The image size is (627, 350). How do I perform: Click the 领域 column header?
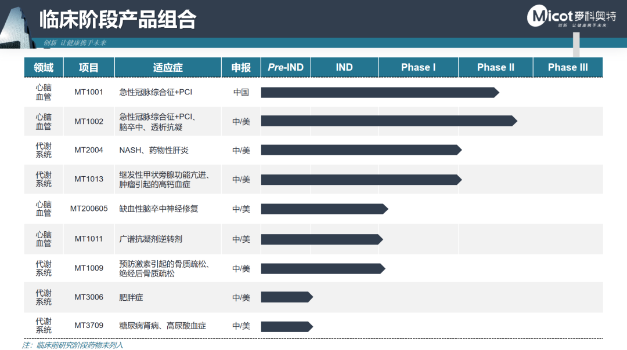[44, 67]
